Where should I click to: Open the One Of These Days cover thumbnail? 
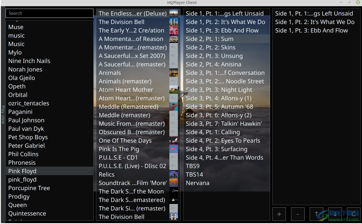[x=174, y=140]
